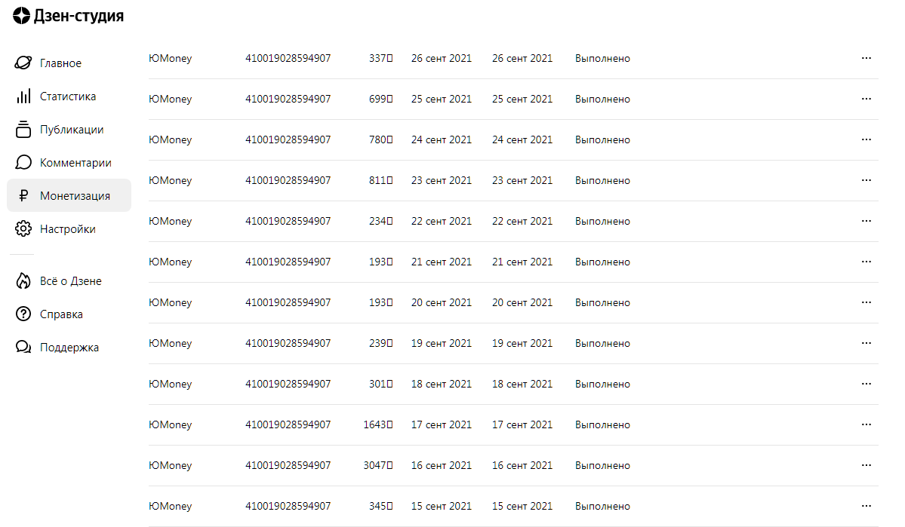905x527 pixels.
Task: Click the Дзен-студия title text
Action: pos(78,16)
